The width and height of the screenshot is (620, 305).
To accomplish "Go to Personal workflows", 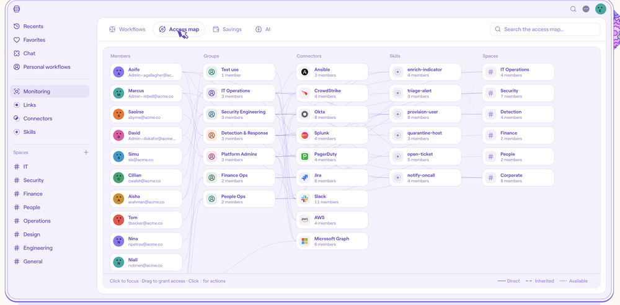I will (x=50, y=67).
